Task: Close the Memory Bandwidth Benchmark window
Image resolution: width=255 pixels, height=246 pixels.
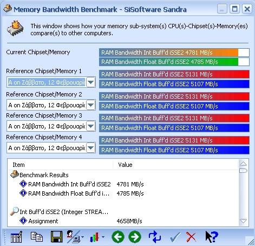Action: pos(247,9)
